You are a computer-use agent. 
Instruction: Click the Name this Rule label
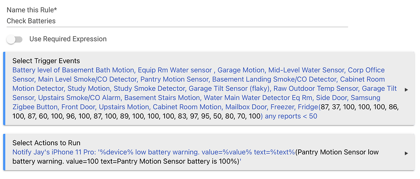point(31,10)
